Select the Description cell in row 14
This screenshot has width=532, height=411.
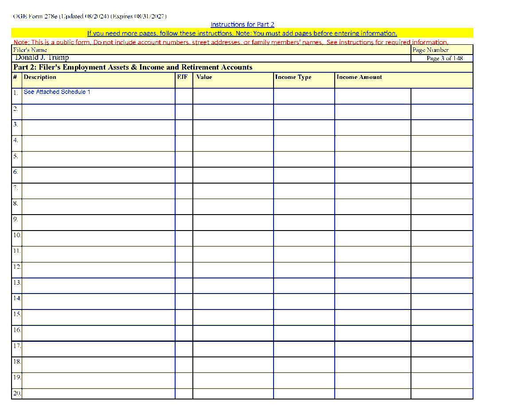pos(98,301)
